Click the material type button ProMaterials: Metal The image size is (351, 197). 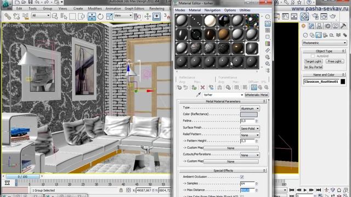pyautogui.click(x=257, y=95)
